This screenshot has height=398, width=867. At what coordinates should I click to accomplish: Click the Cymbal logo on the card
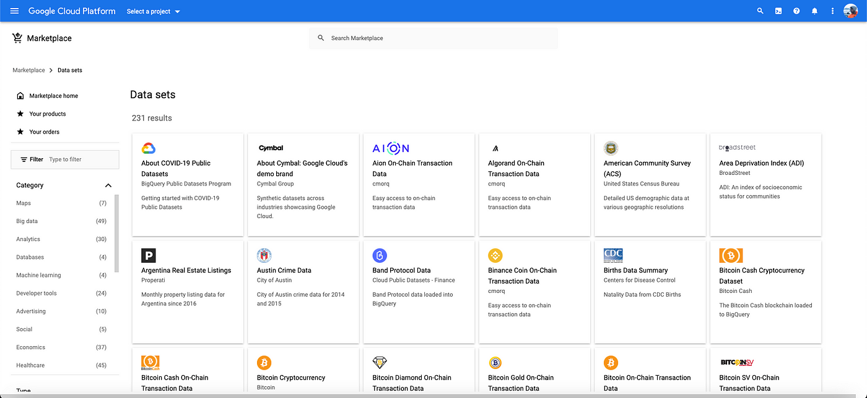pos(271,148)
